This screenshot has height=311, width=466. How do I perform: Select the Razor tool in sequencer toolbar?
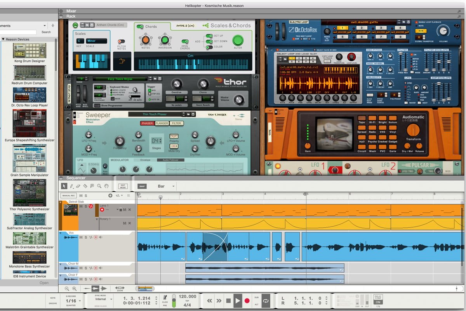point(85,186)
